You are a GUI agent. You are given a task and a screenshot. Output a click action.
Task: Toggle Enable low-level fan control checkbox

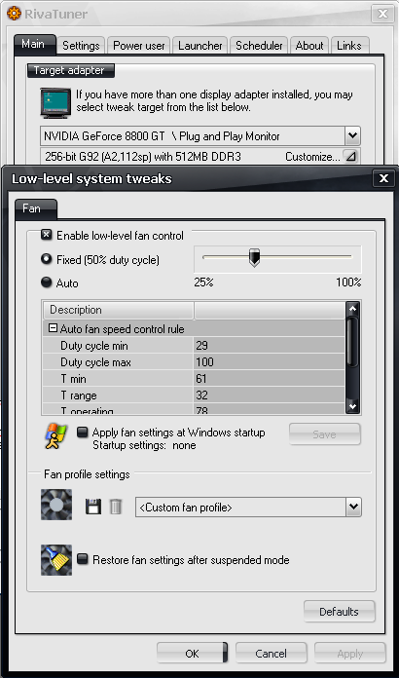46,235
